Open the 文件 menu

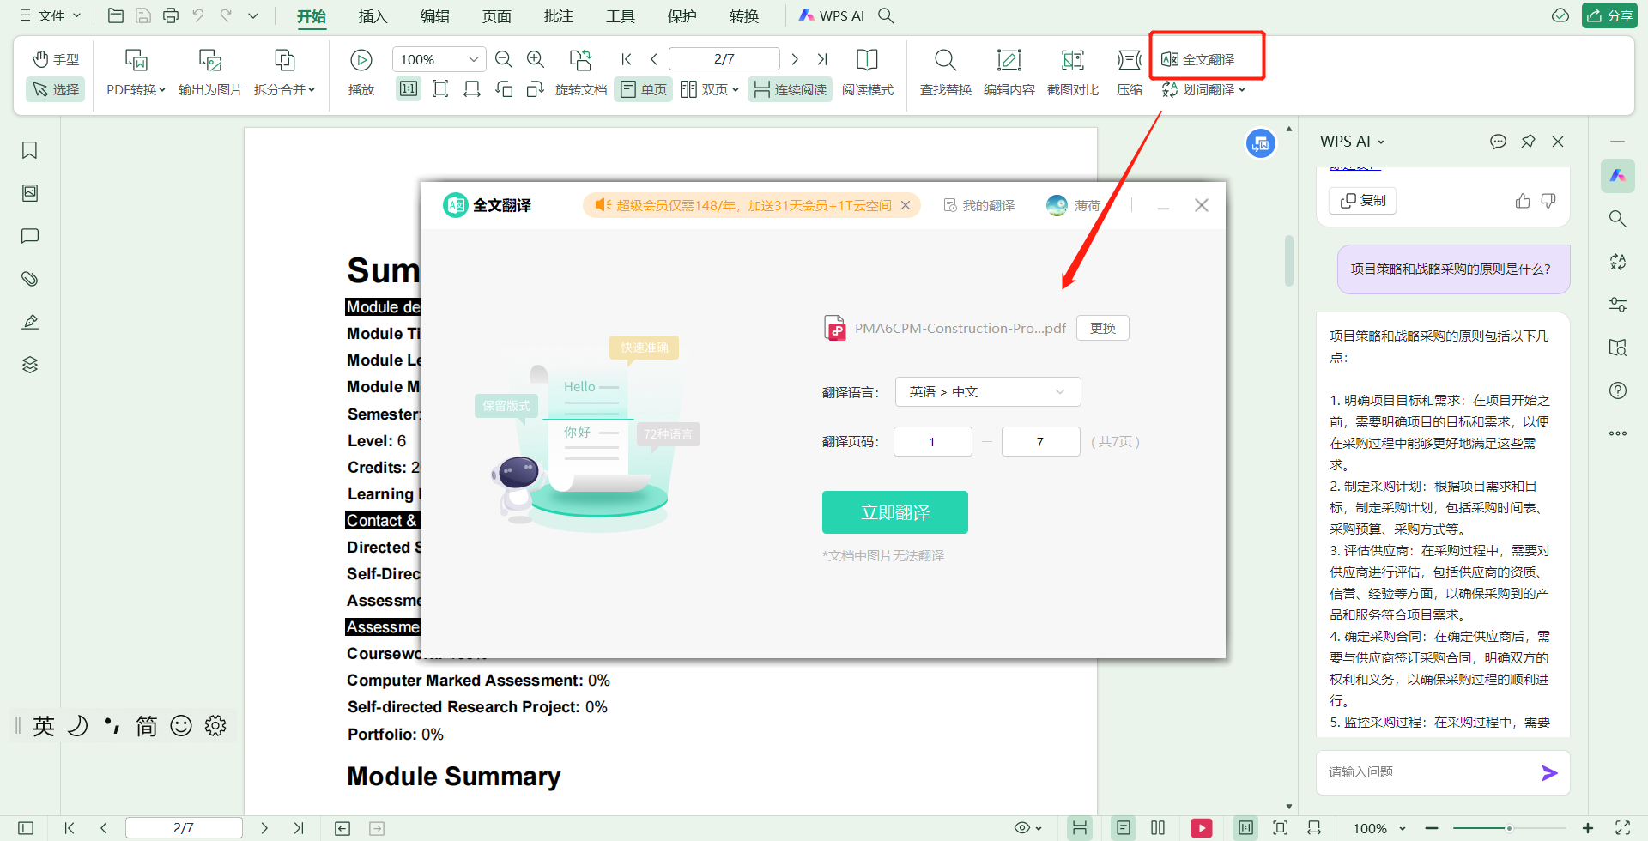[51, 15]
